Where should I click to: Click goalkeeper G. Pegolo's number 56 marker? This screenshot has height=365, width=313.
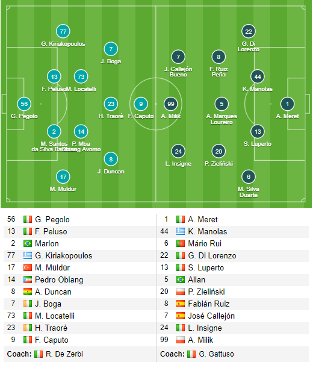point(24,104)
